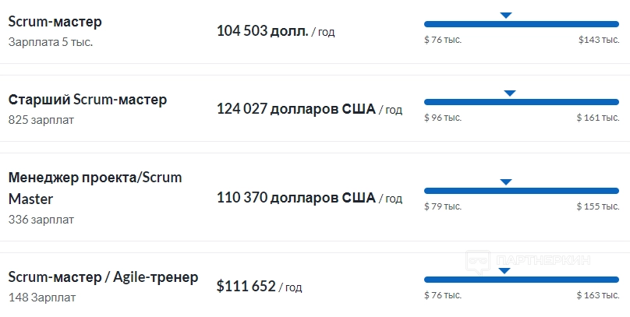This screenshot has height=317, width=630.
Task: Click the 110 370 долларов США salary
Action: [296, 198]
